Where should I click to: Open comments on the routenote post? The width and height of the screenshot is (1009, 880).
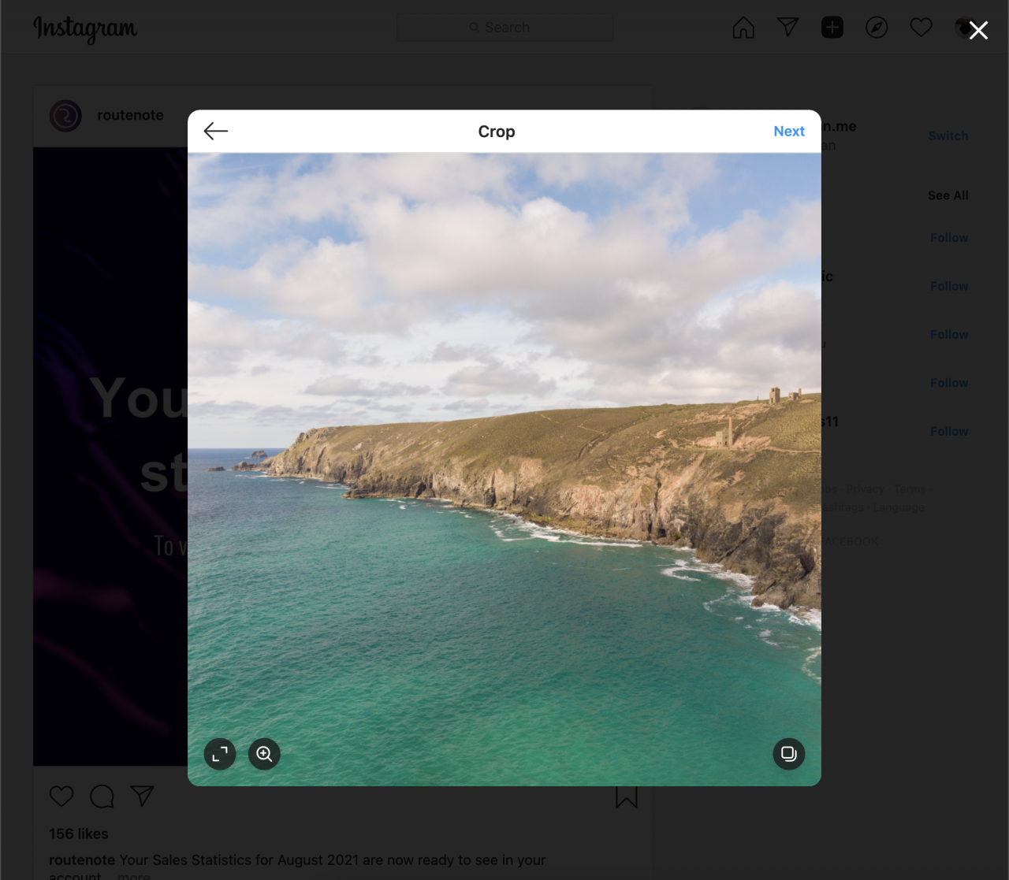(x=102, y=796)
